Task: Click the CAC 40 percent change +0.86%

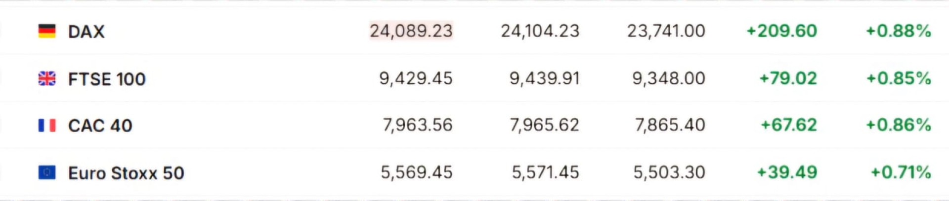Action: [899, 125]
